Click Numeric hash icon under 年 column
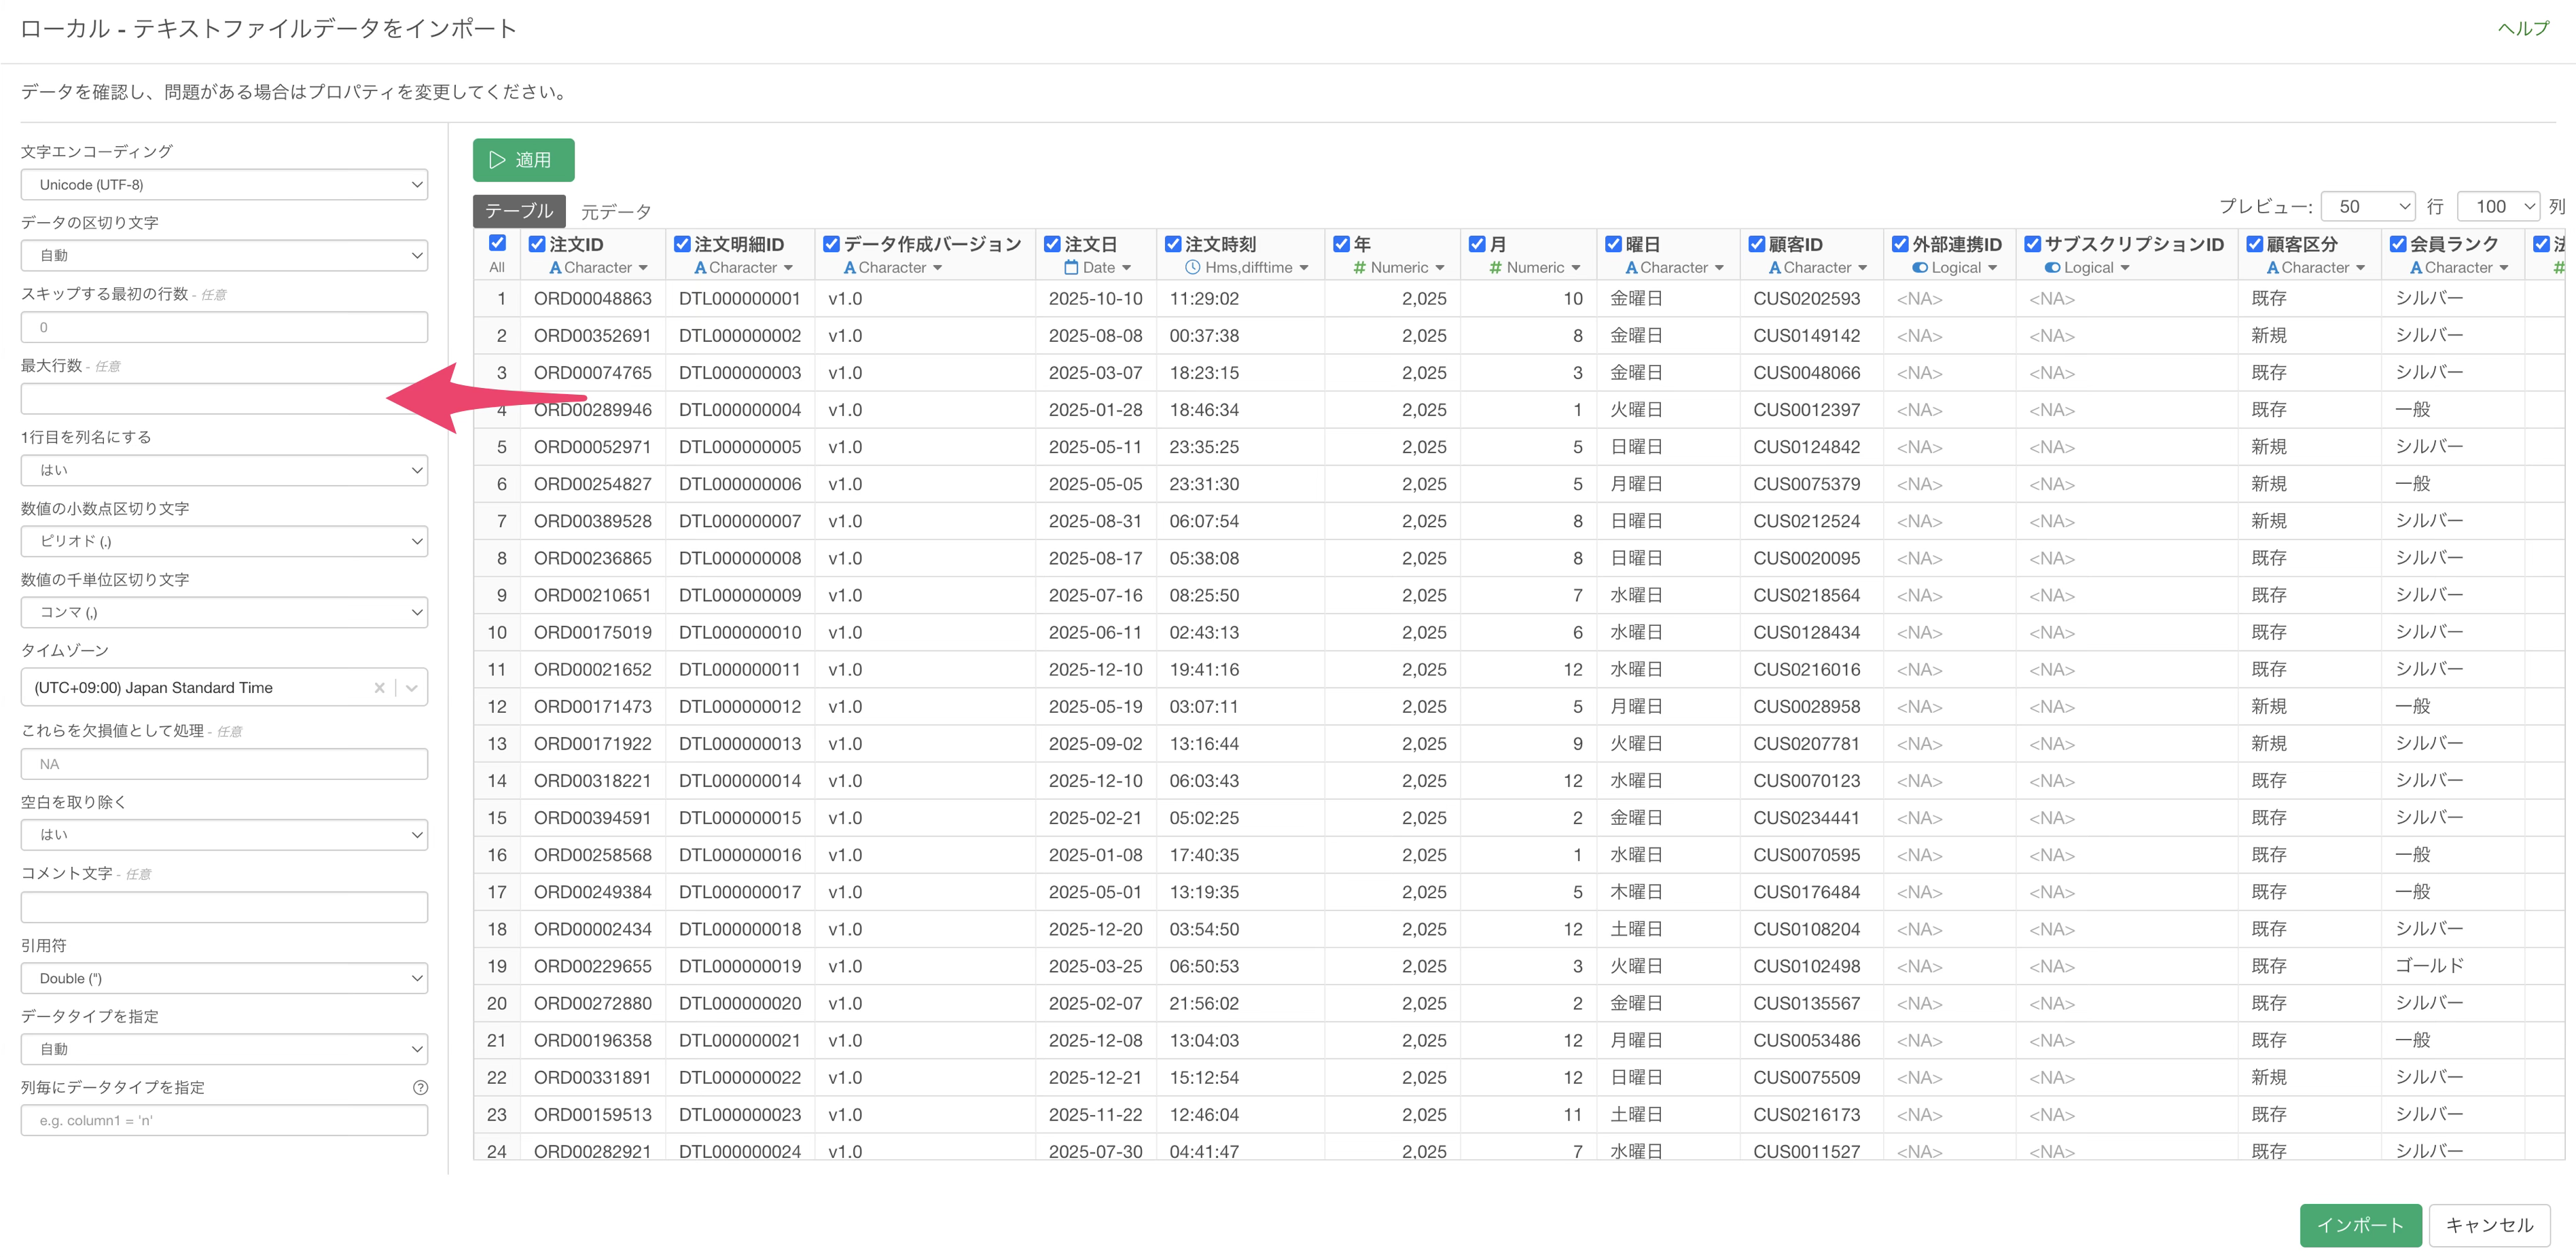 [x=1359, y=268]
